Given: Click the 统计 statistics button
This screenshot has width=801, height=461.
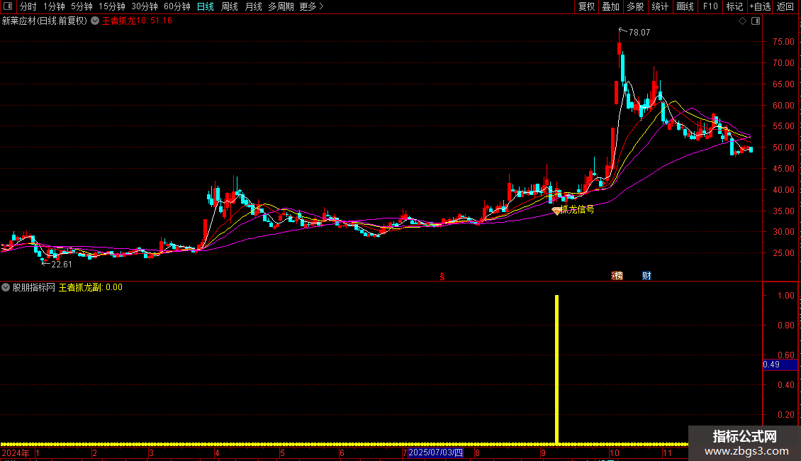Looking at the screenshot, I should (x=659, y=6).
